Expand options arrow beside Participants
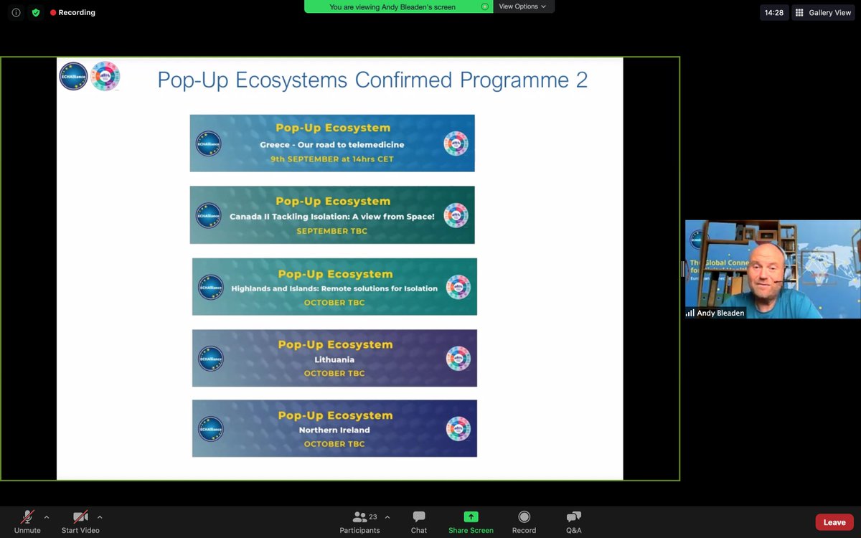Image resolution: width=861 pixels, height=538 pixels. tap(387, 517)
